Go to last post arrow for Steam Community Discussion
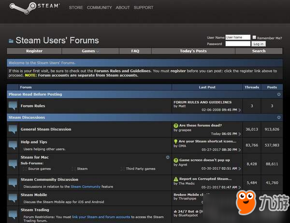Image resolution: width=290 pixels, height=223 pixels. [x=240, y=188]
